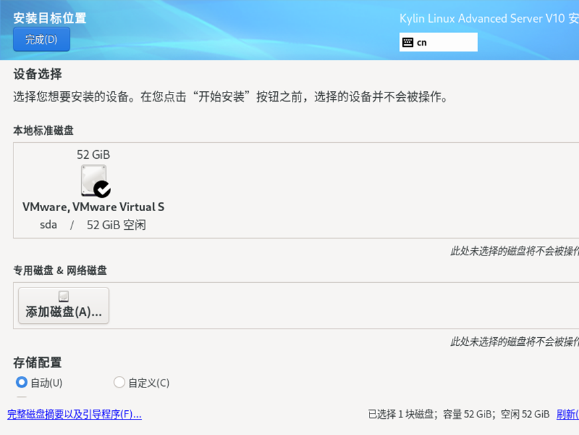This screenshot has width=579, height=435.
Task: Click the 存储配置 section heading
Action: 37,363
